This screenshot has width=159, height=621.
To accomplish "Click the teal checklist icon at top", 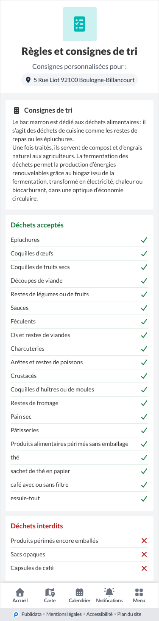I will click(79, 24).
